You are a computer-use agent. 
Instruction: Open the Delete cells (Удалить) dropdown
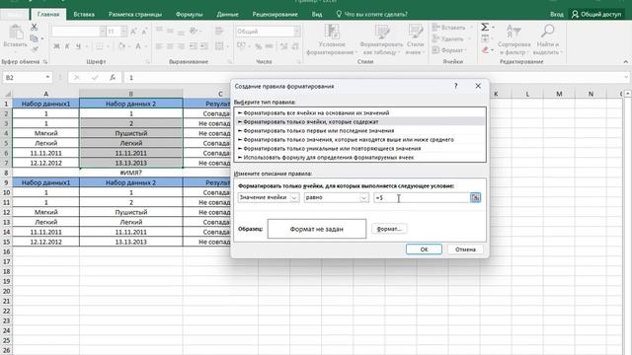pyautogui.click(x=452, y=38)
